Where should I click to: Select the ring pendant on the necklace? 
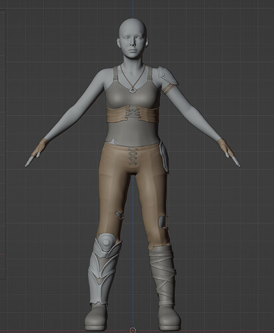click(x=133, y=90)
